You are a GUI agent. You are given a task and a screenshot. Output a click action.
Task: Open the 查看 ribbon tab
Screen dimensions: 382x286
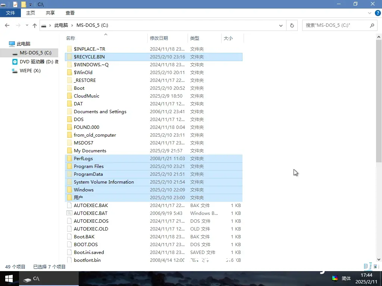pyautogui.click(x=70, y=13)
